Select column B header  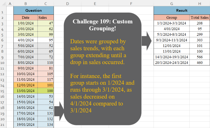point(25,4)
